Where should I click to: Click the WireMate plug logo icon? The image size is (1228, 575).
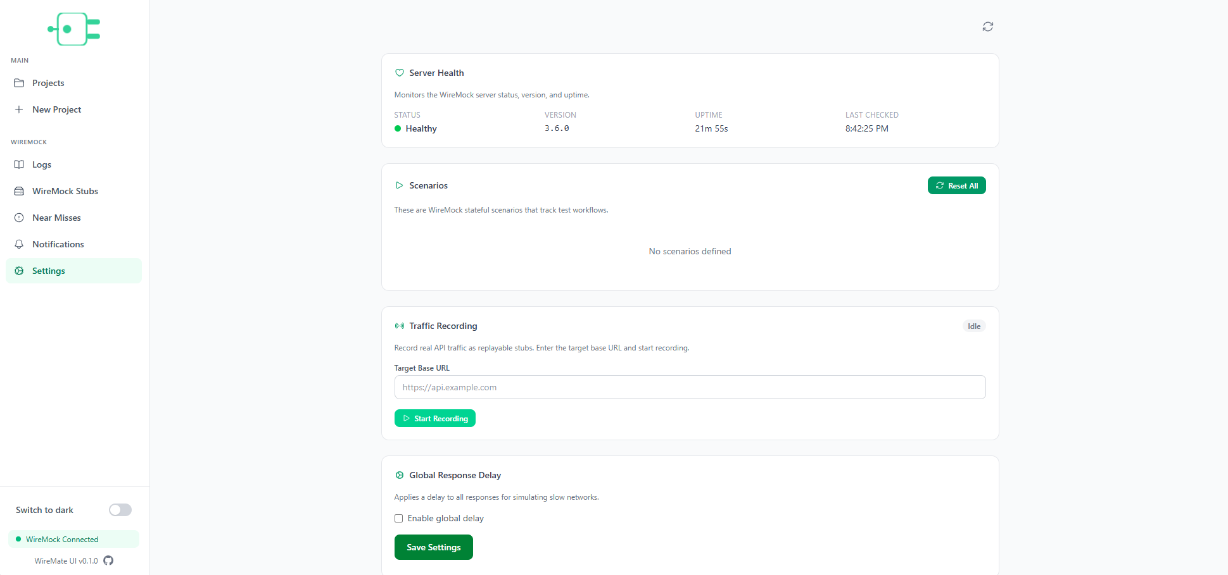(74, 29)
